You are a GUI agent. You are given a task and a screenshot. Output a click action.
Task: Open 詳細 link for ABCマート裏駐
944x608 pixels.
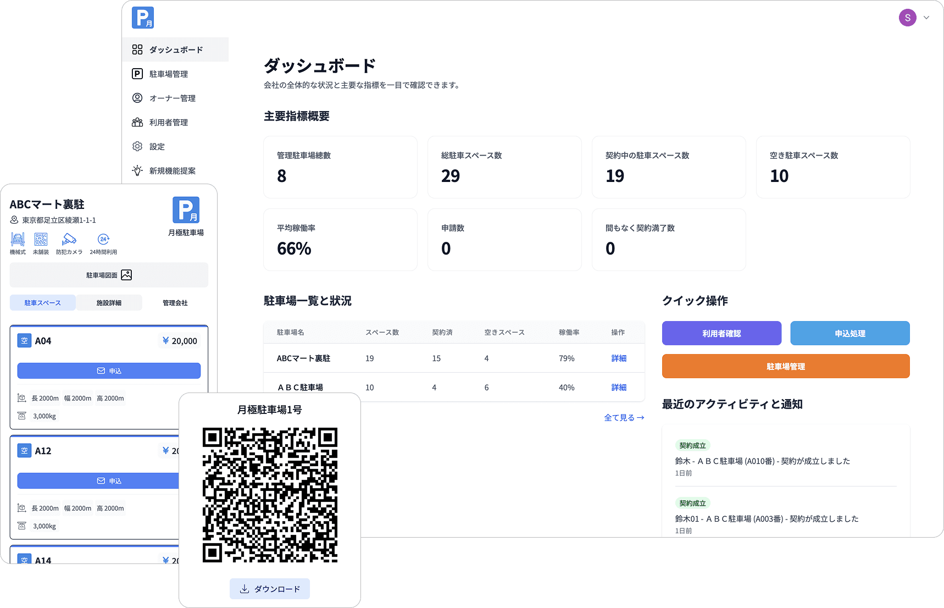(619, 358)
